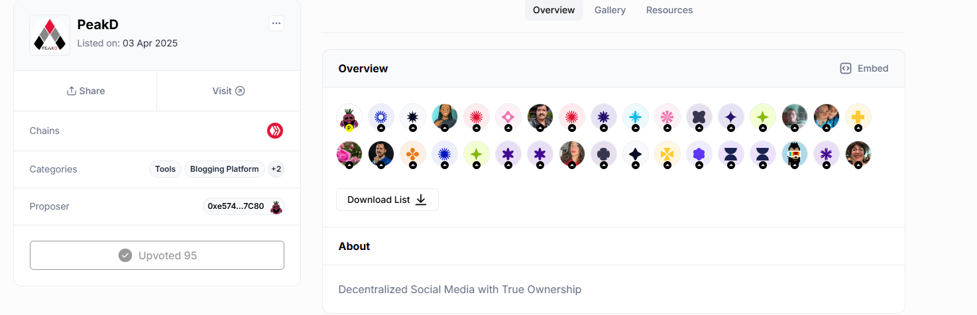This screenshot has height=315, width=977.
Task: Click the red Hive chain icon
Action: (275, 131)
